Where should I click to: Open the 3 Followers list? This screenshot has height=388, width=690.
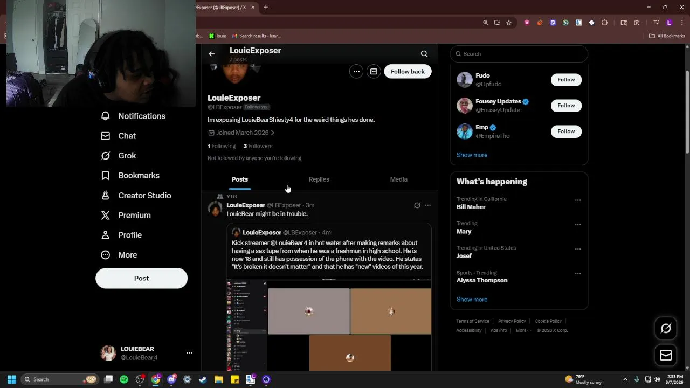(258, 146)
